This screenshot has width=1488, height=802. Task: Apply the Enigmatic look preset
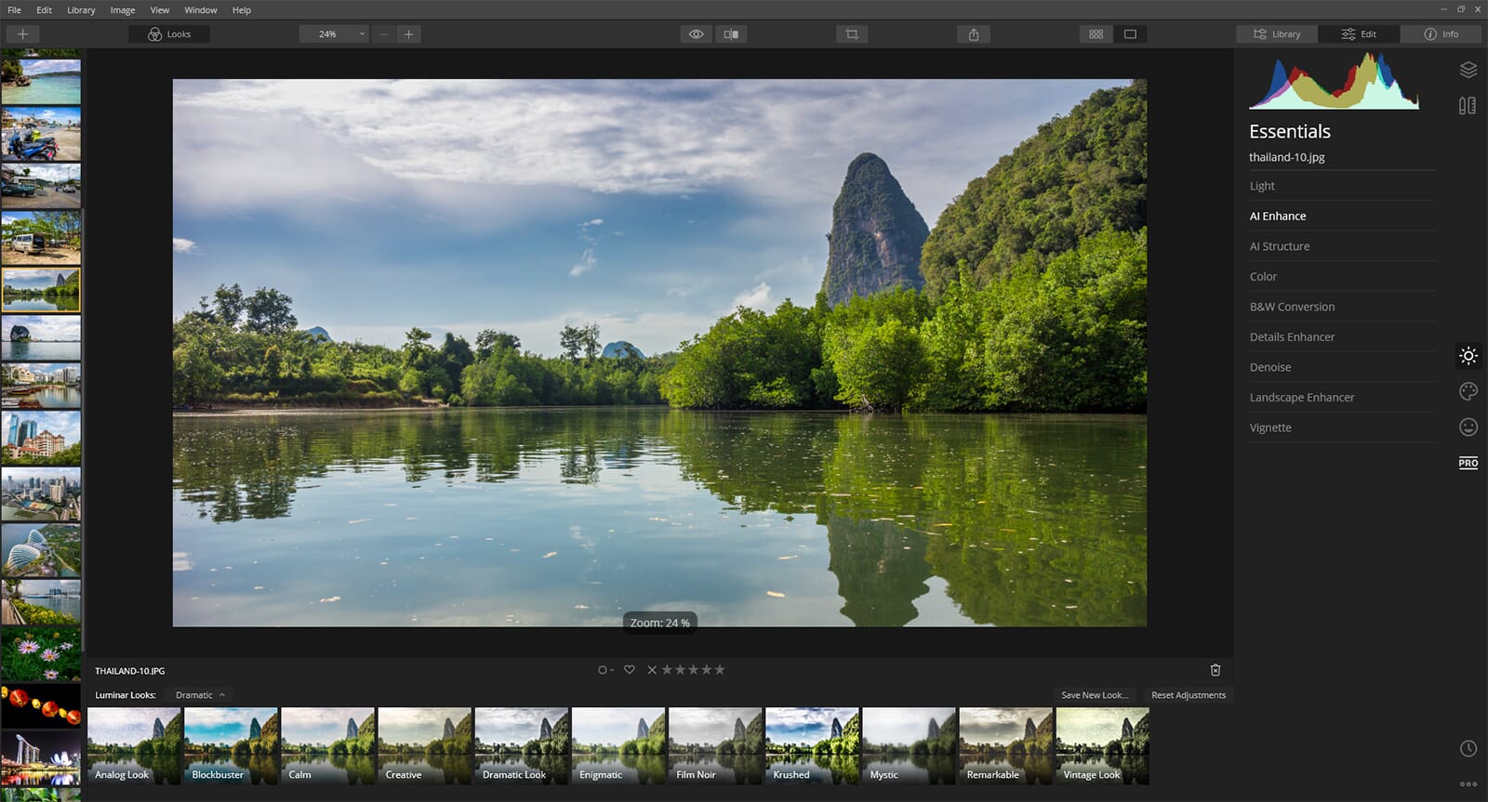pyautogui.click(x=618, y=746)
